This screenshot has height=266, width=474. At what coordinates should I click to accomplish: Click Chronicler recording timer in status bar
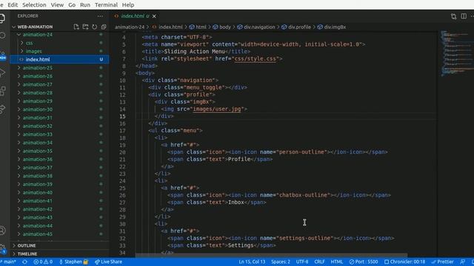pyautogui.click(x=405, y=262)
